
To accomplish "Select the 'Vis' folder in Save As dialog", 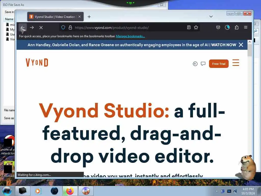I will [10, 39].
